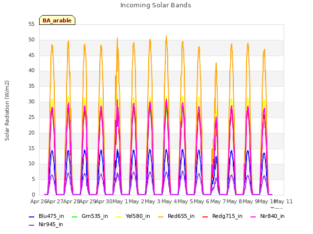Click the May 6 x-axis tick label

tap(201, 202)
